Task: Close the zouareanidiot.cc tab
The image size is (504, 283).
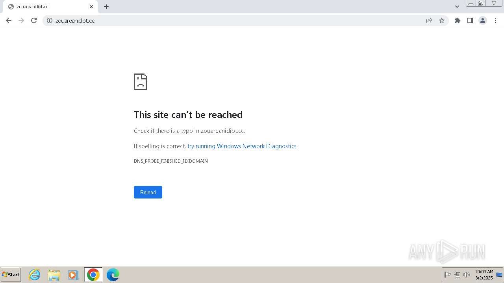Action: pos(91,7)
